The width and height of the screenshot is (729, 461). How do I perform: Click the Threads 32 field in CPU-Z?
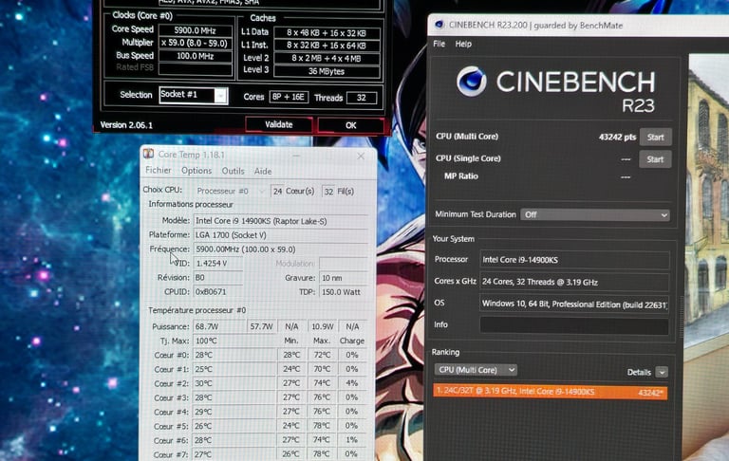(x=362, y=98)
